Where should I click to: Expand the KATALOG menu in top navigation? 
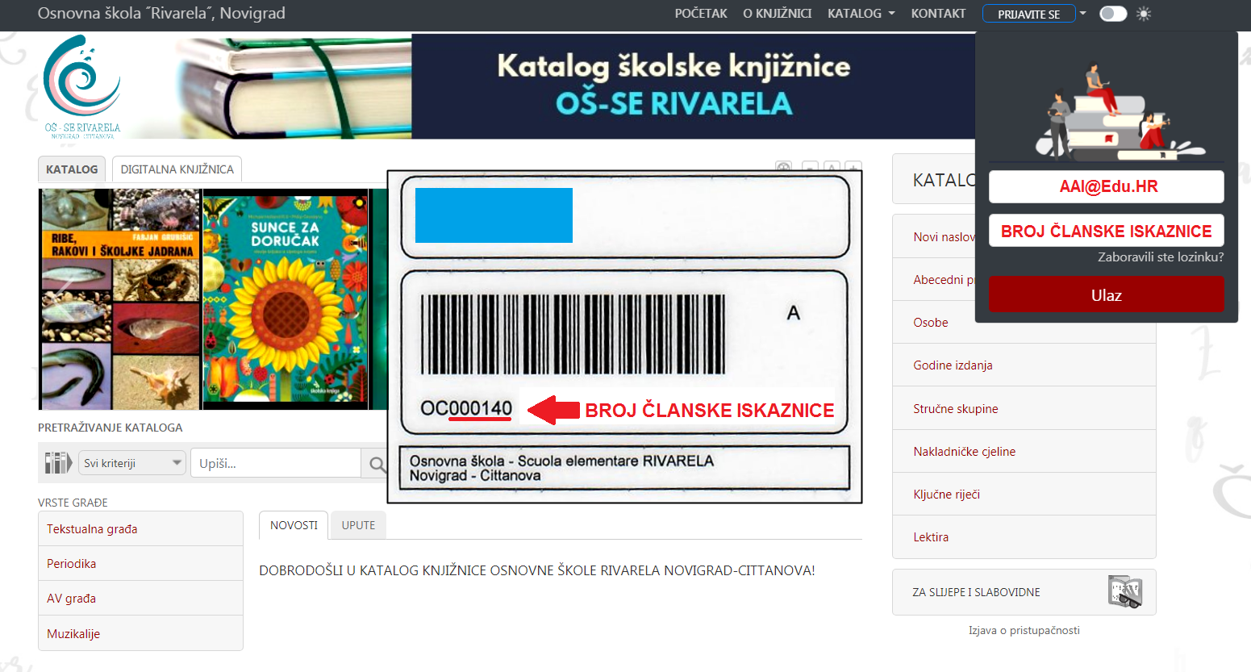[861, 14]
